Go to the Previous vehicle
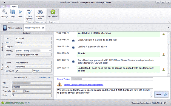Image resolution: width=171 pixels, height=106 pixels. [x=43, y=77]
